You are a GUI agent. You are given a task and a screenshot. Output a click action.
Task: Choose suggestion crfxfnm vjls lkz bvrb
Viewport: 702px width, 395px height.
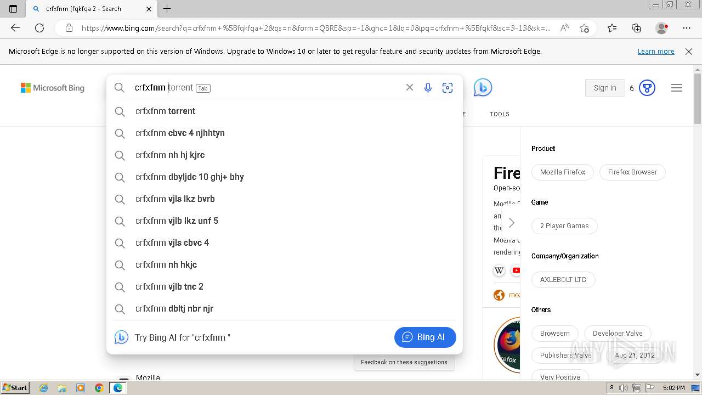(x=285, y=199)
